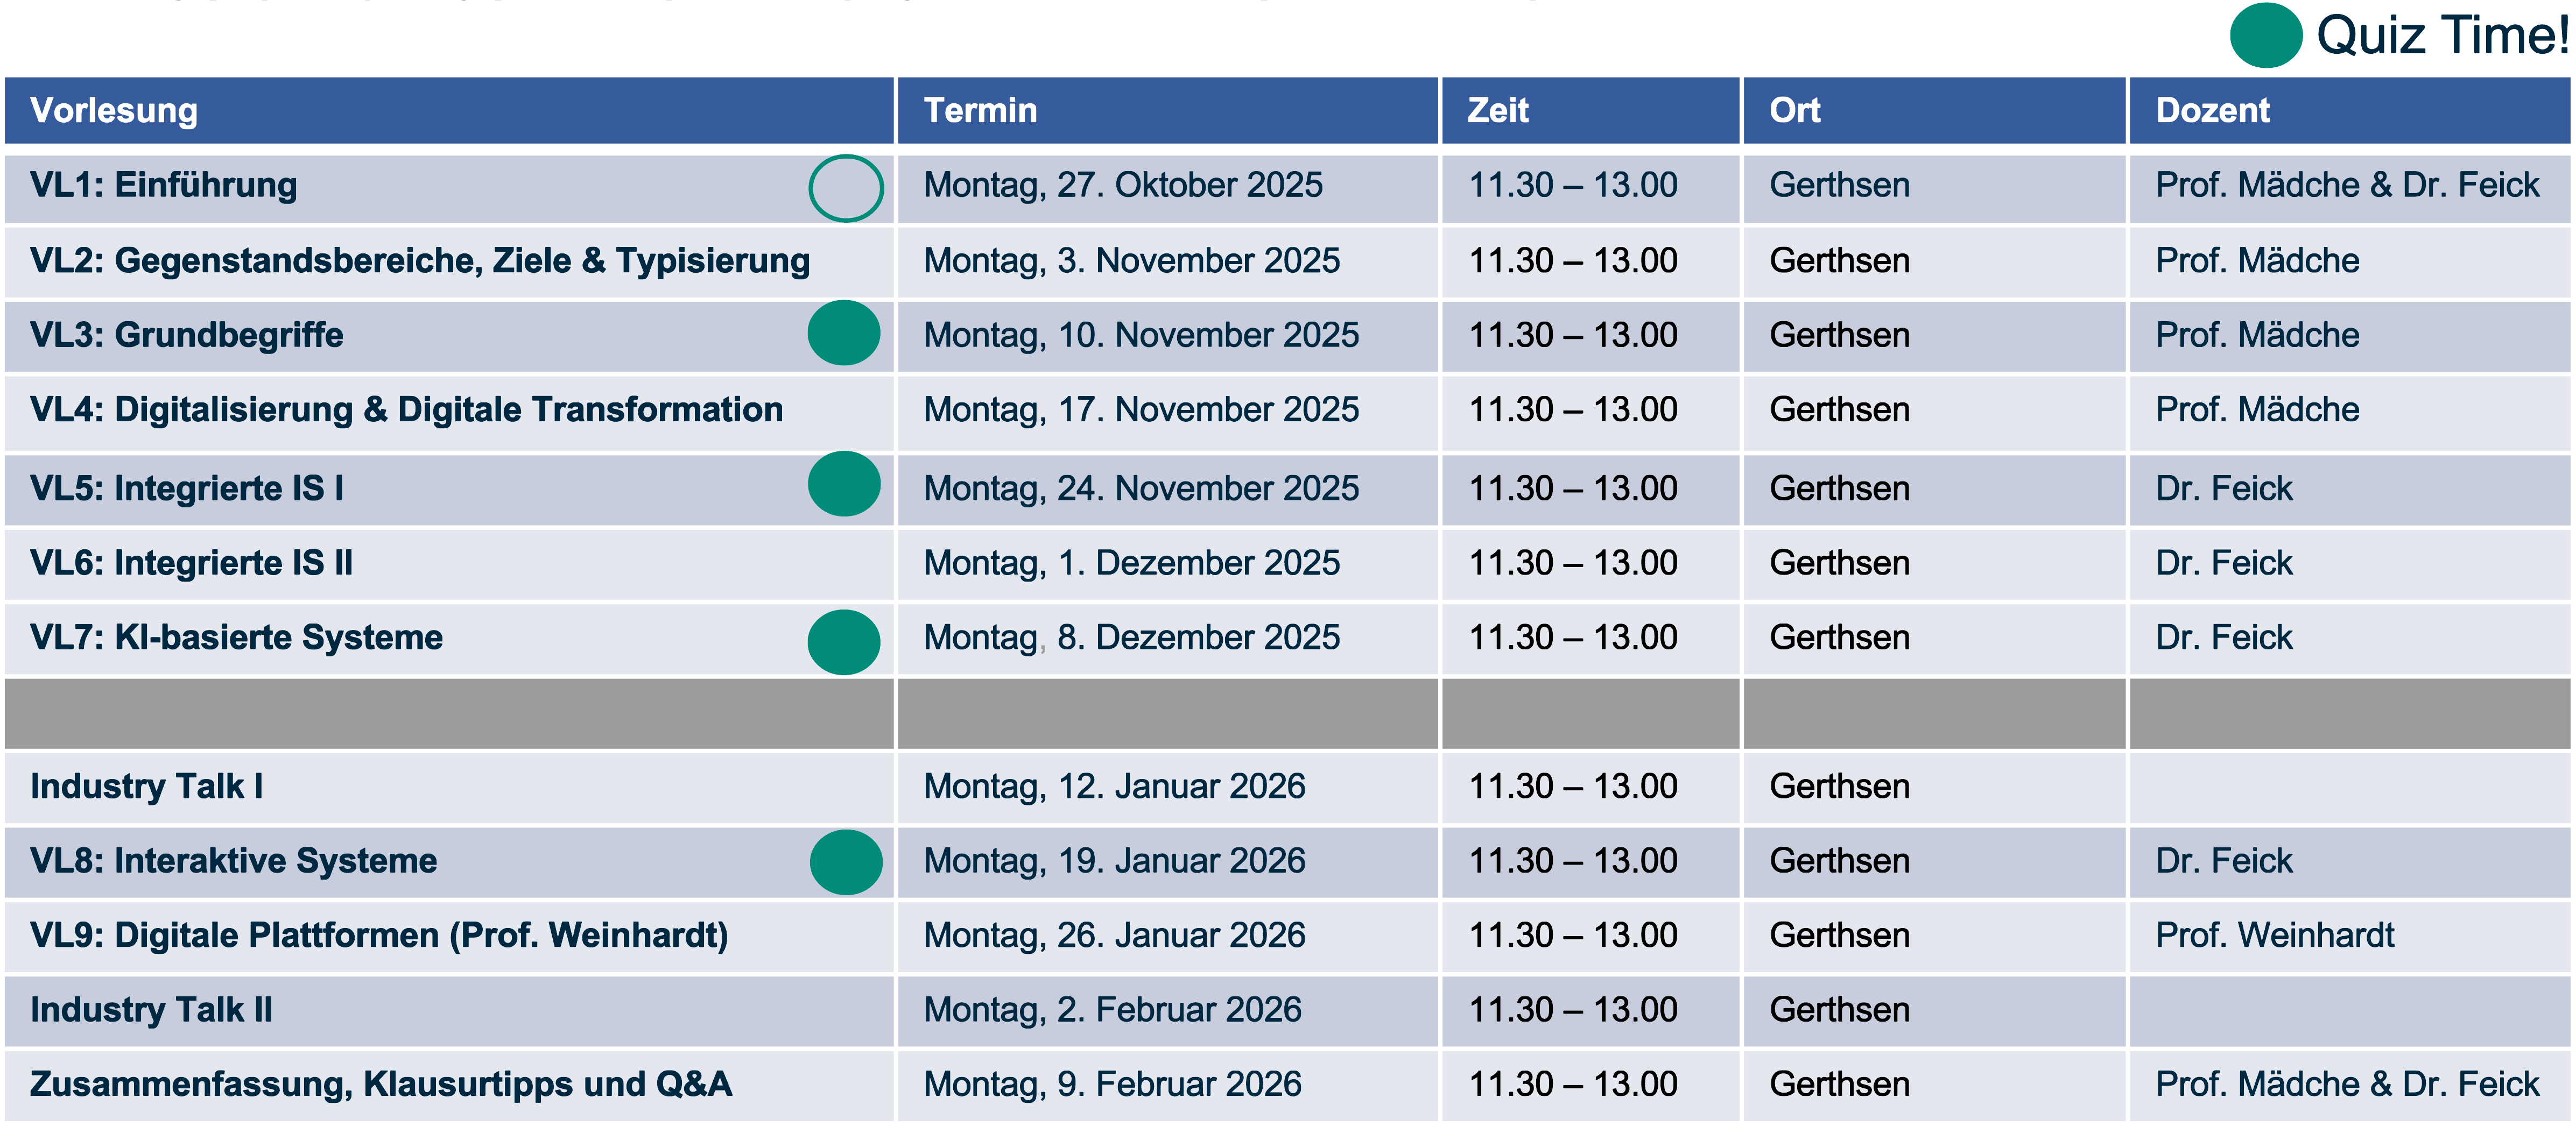Click Zusammenfassung, Klausurtipps und Q&A title
The width and height of the screenshot is (2576, 1133).
pos(381,1084)
